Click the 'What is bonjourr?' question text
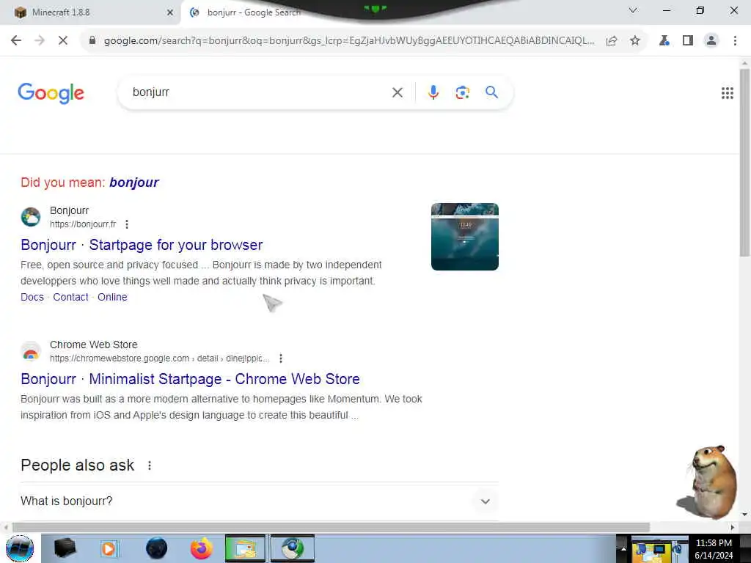751x563 pixels. coord(67,501)
